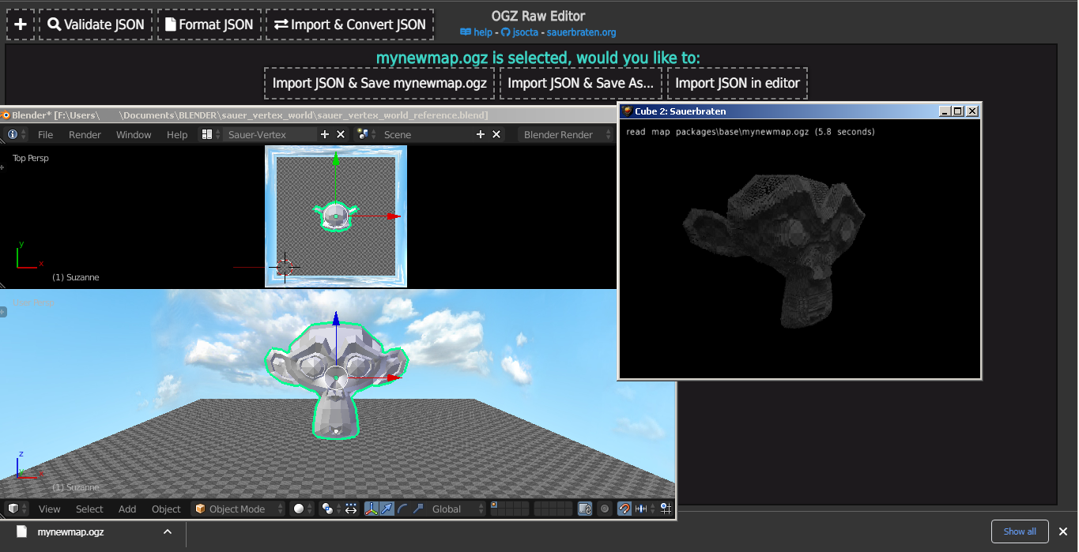Click the plus button in OGZ editor toolbar
Viewport: 1079px width, 552px height.
[21, 24]
